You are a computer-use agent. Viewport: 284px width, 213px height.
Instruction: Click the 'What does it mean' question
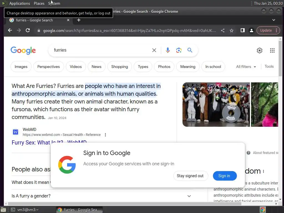tap(31, 182)
